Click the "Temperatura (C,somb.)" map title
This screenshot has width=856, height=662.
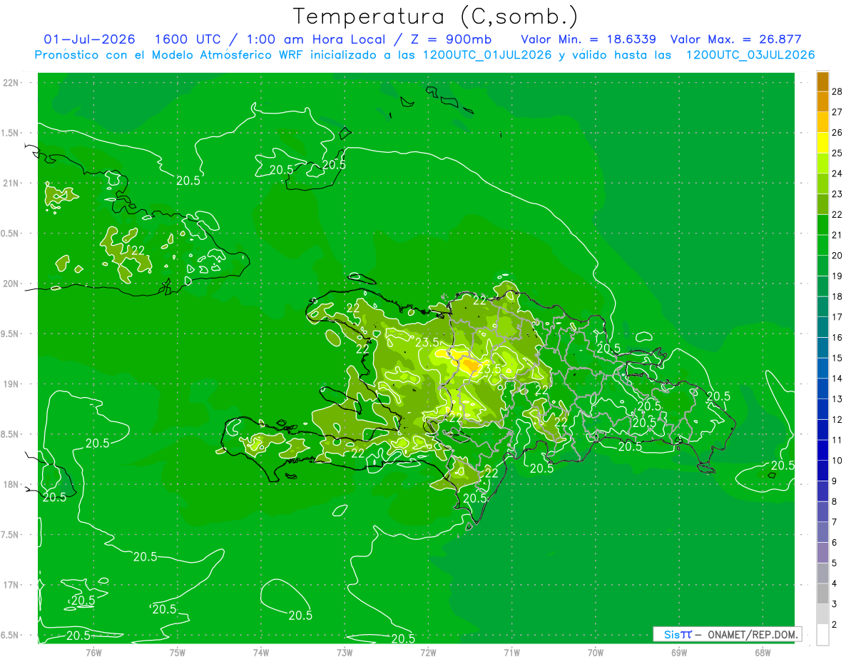pos(435,16)
